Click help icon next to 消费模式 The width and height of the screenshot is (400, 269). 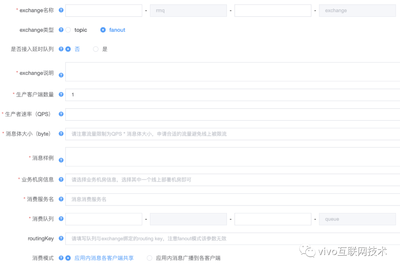(x=61, y=258)
